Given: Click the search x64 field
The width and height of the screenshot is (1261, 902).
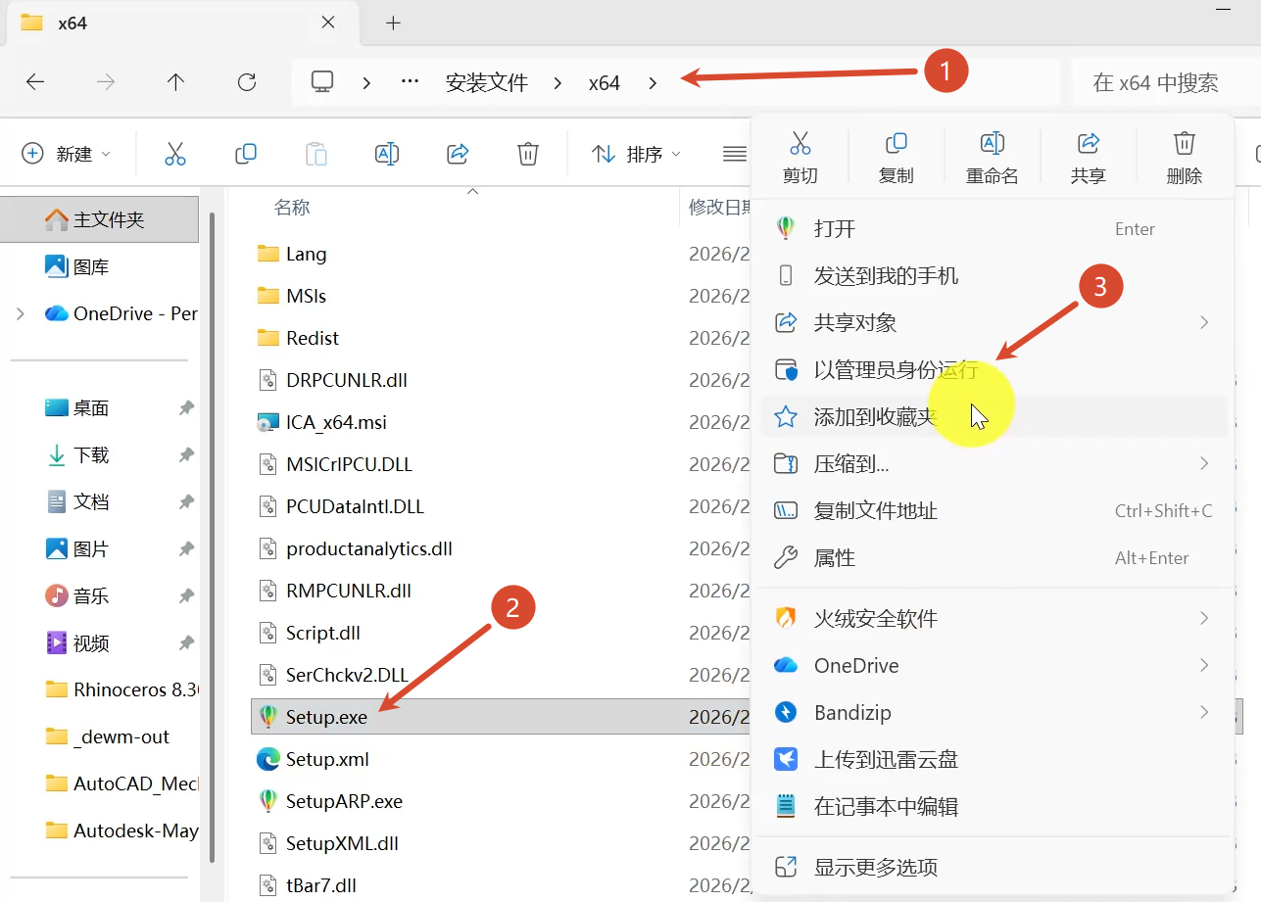Looking at the screenshot, I should coord(1166,83).
